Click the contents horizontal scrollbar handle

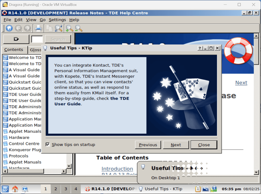pyautogui.click(x=26, y=171)
